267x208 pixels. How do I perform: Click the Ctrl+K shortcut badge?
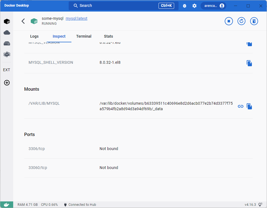pos(166,5)
